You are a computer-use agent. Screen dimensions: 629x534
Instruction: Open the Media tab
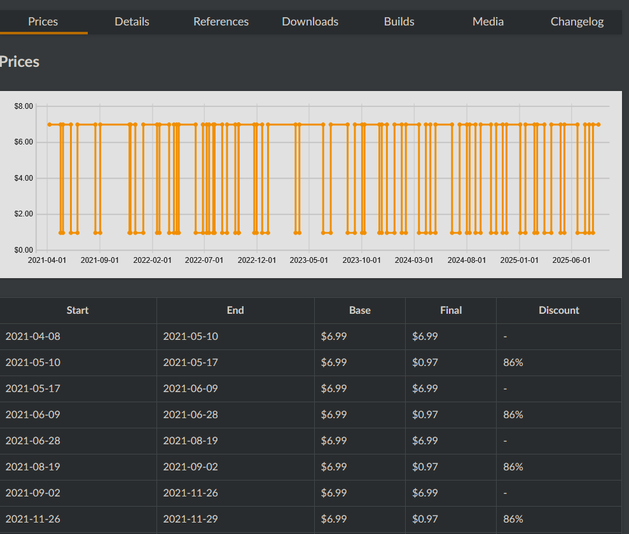point(488,22)
